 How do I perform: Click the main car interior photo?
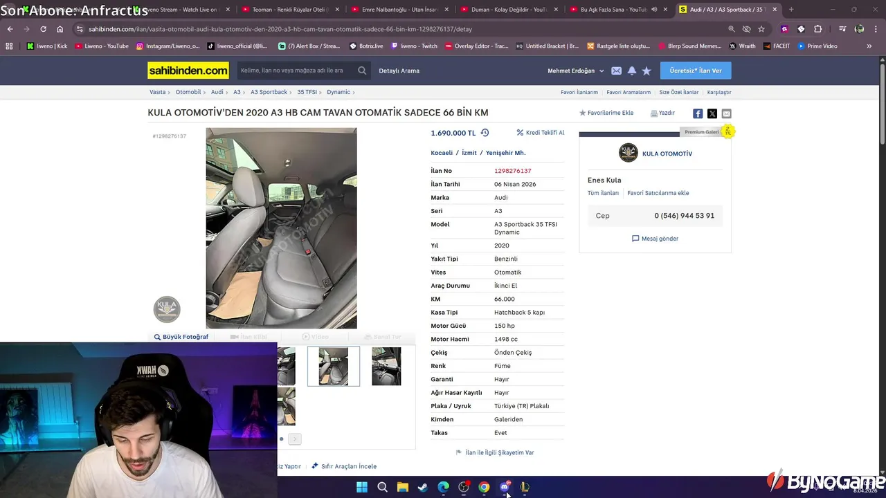tap(281, 228)
